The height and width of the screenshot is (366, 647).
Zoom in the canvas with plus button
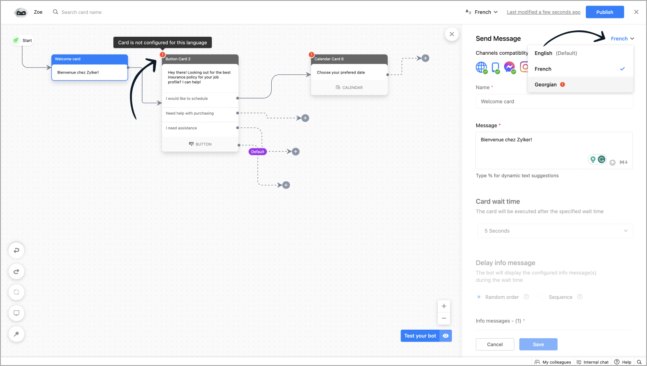[444, 306]
